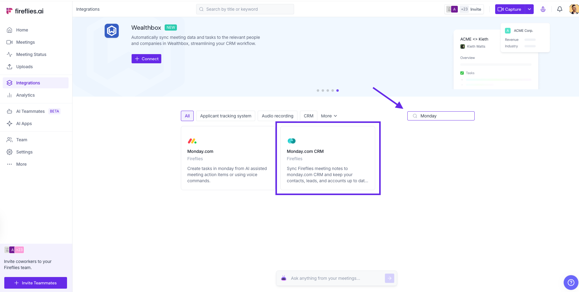The height and width of the screenshot is (292, 579).
Task: Click the Monday.com CRM teal logo
Action: pyautogui.click(x=291, y=141)
